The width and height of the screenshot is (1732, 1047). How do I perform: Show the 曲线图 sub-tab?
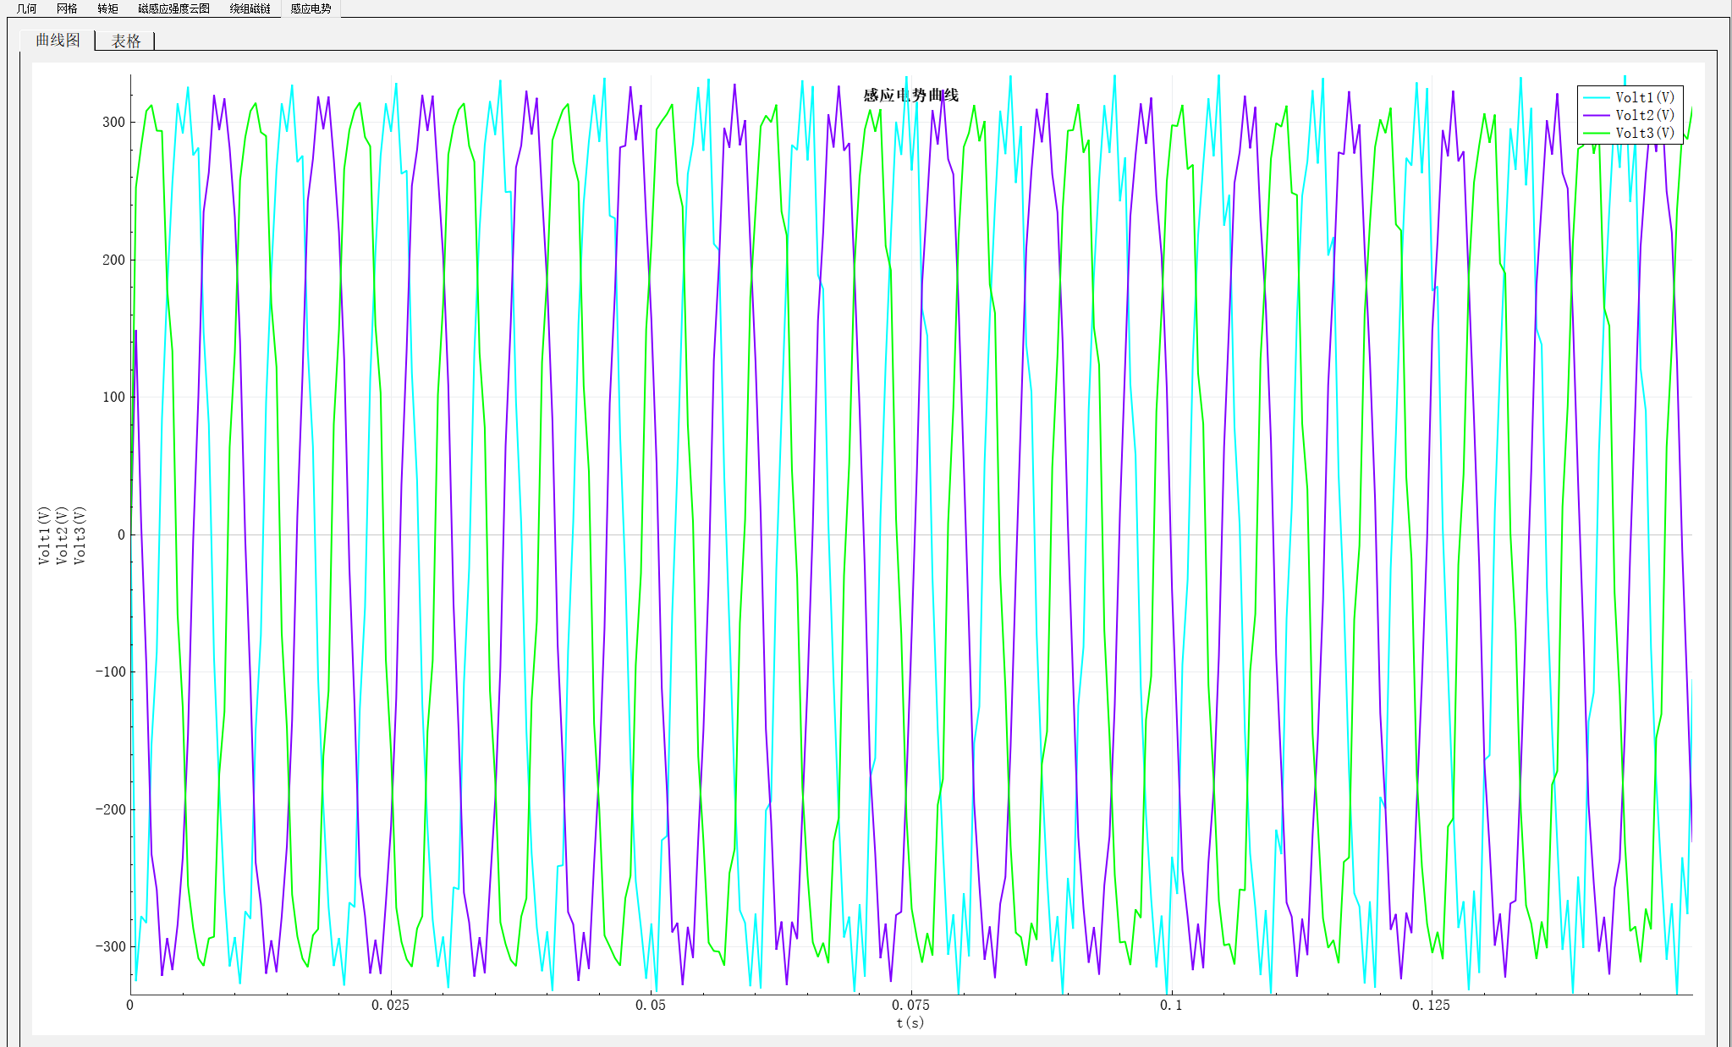58,40
